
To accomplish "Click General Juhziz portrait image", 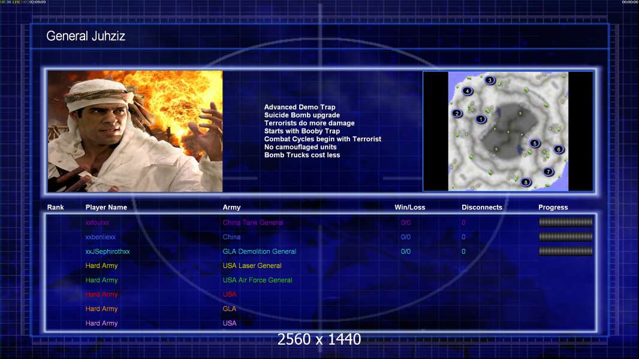I will [135, 131].
